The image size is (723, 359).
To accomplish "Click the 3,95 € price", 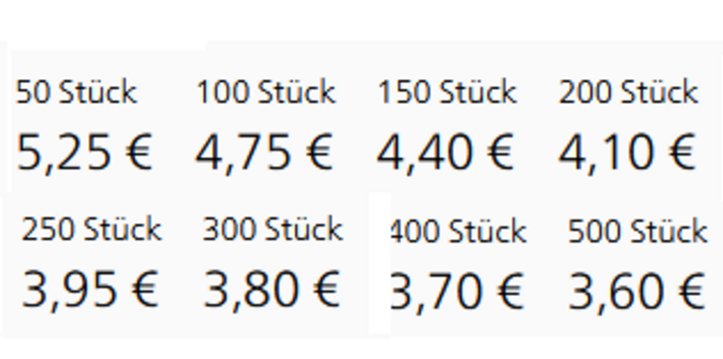I will [x=90, y=290].
